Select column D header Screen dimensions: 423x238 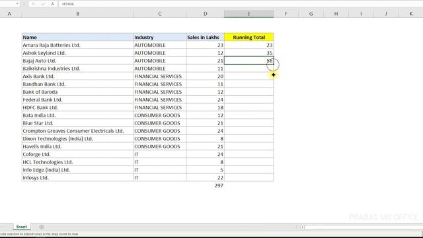[x=206, y=14]
